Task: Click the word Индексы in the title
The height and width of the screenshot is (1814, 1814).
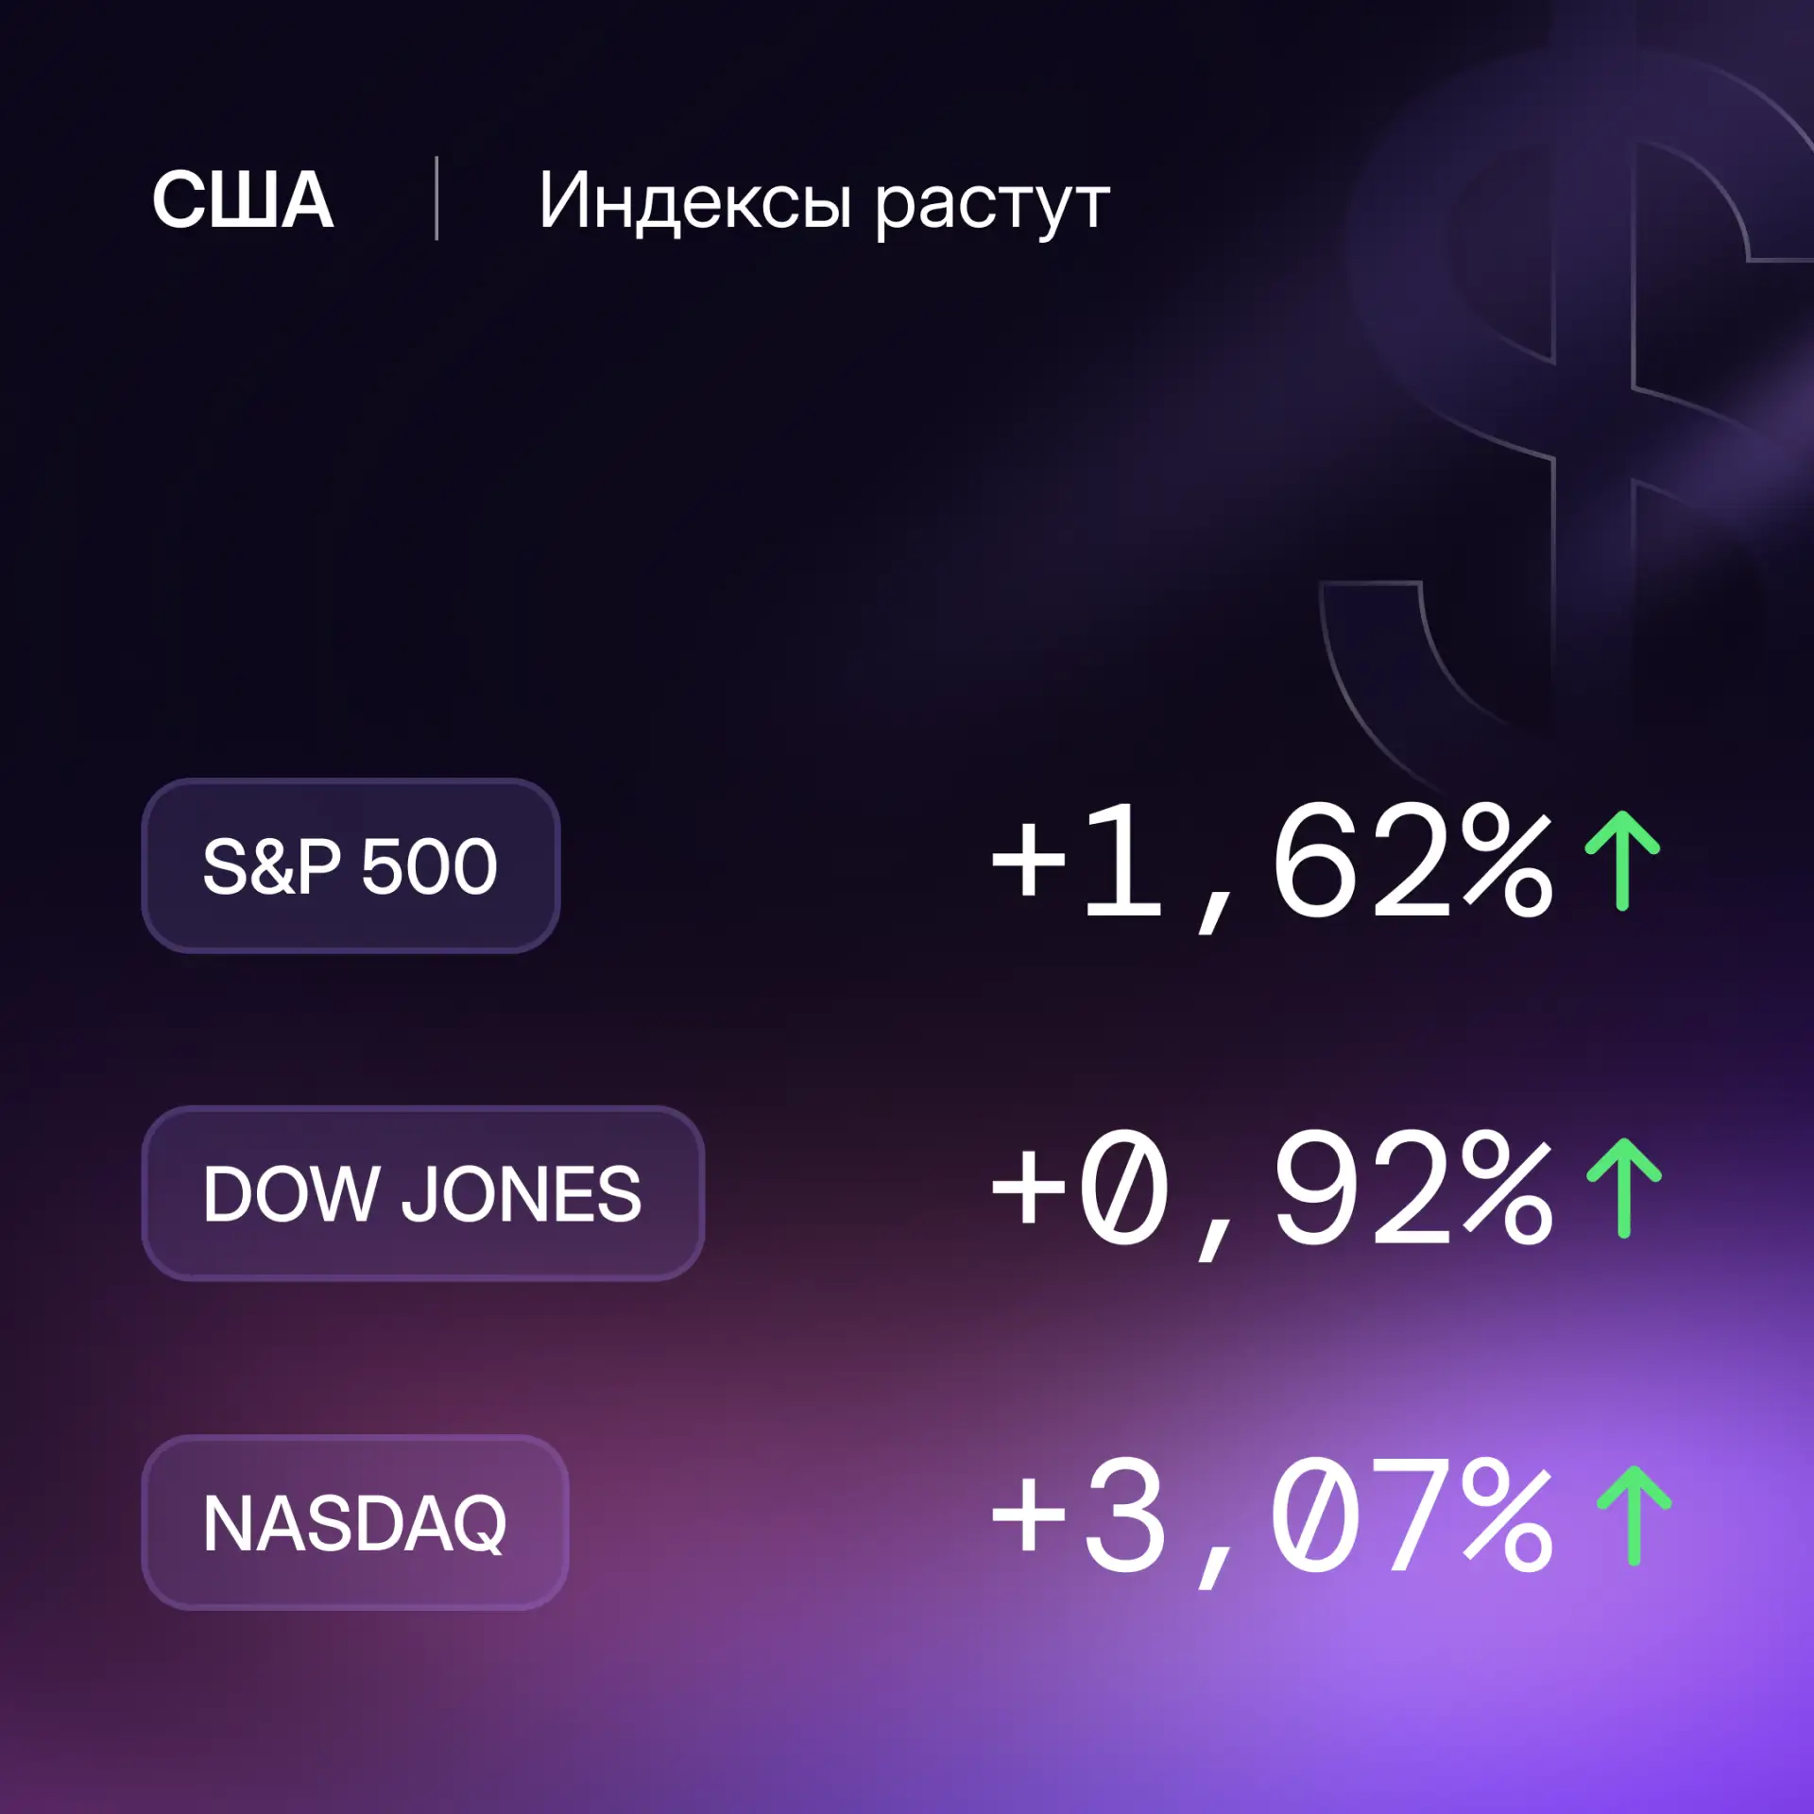Action: [x=695, y=200]
